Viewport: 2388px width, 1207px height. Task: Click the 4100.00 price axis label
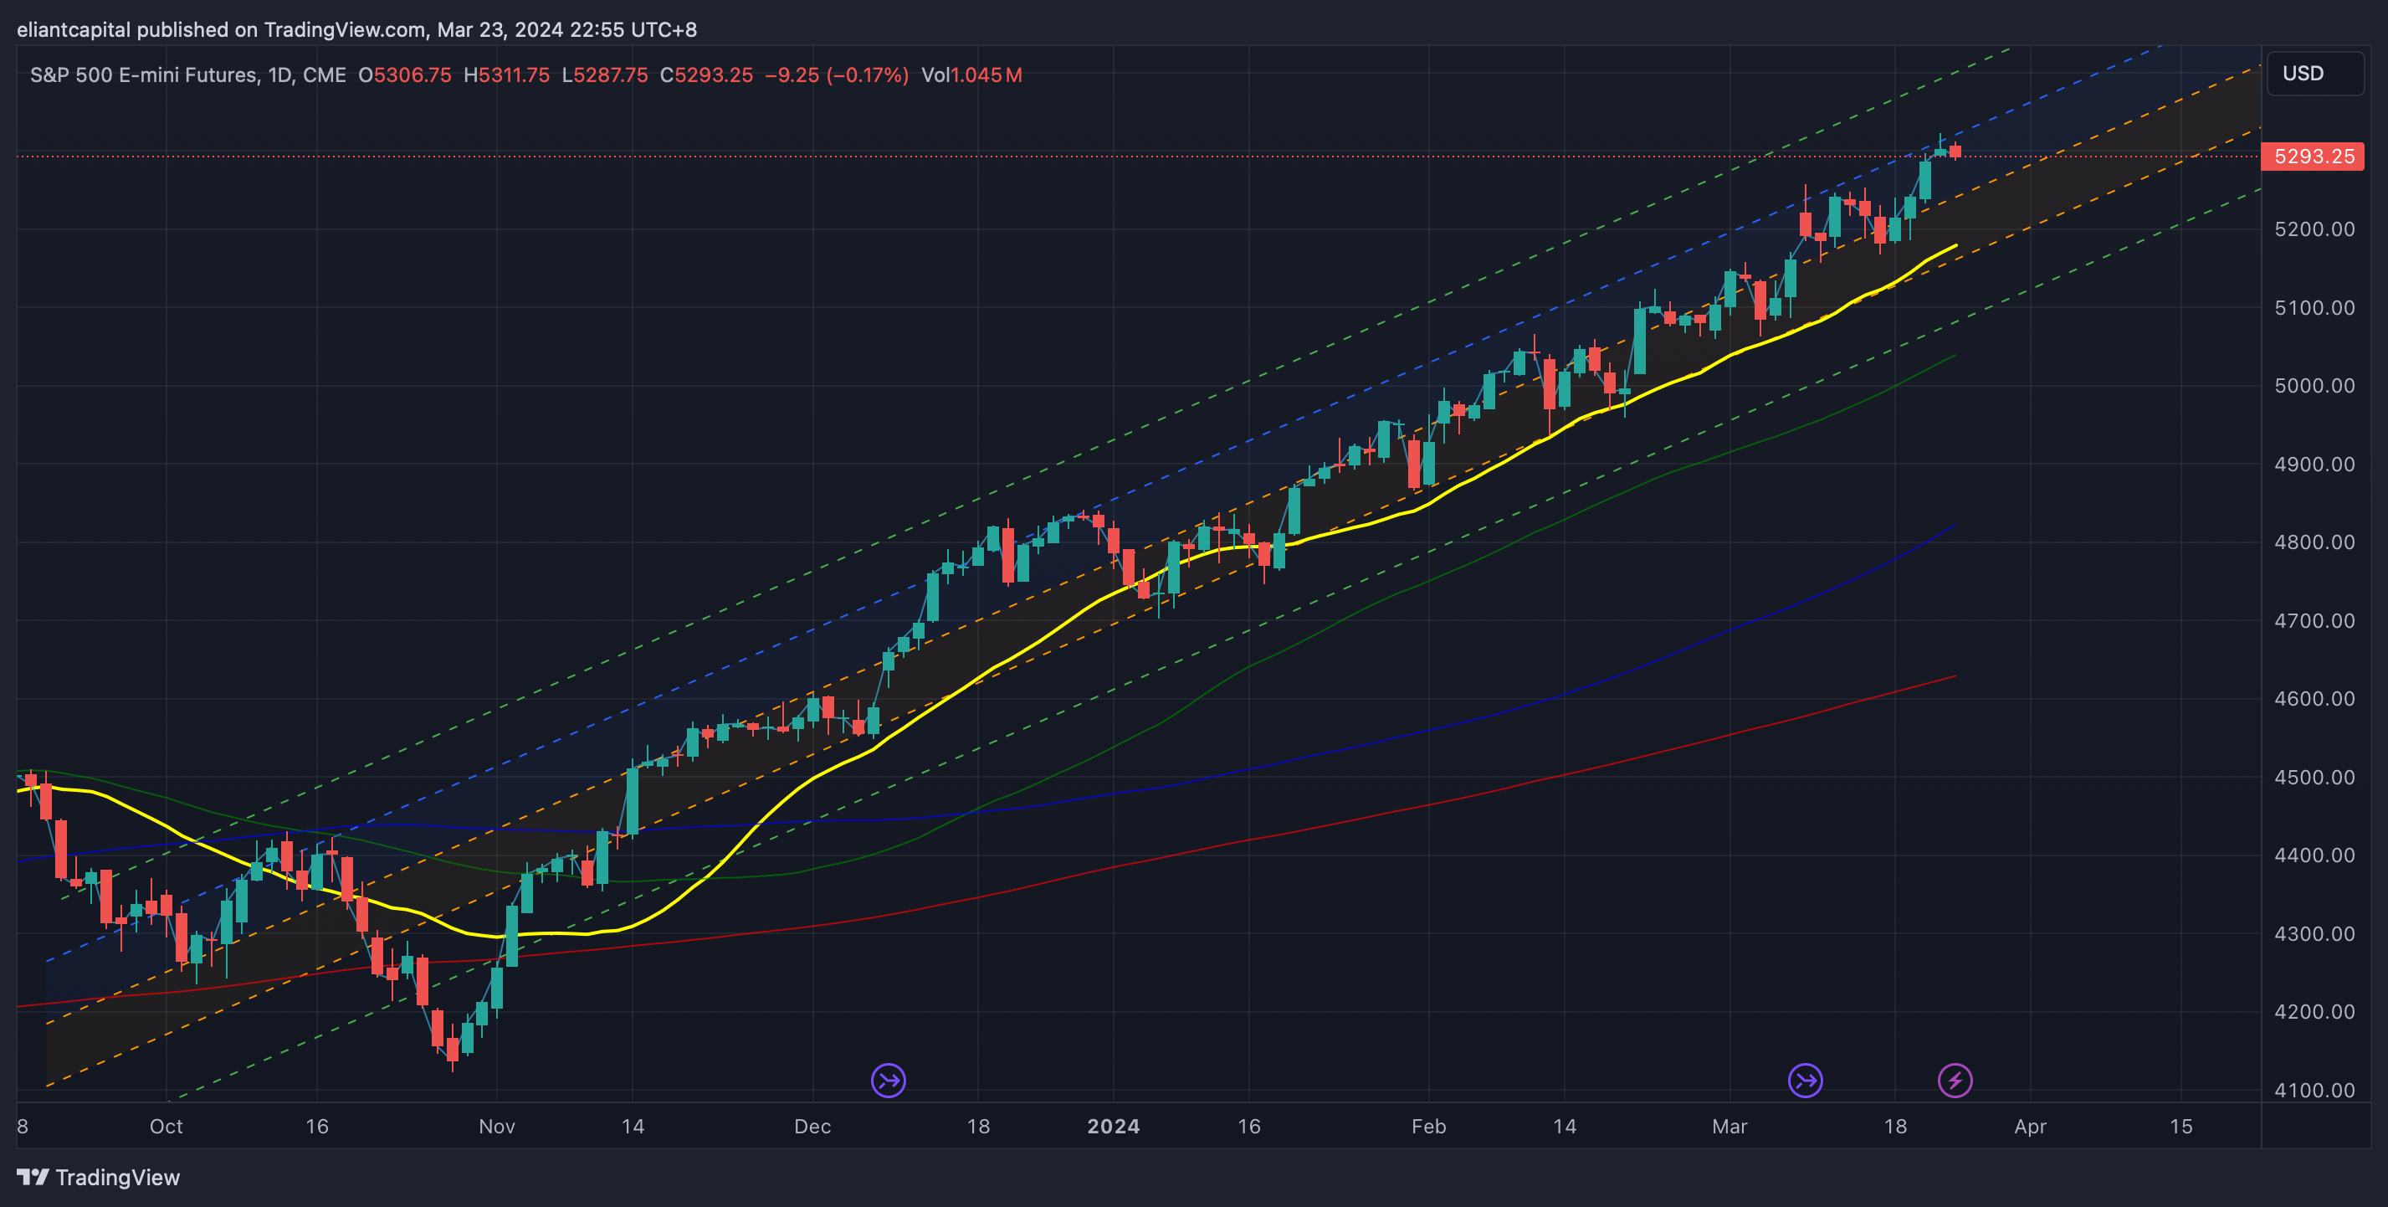2314,1090
